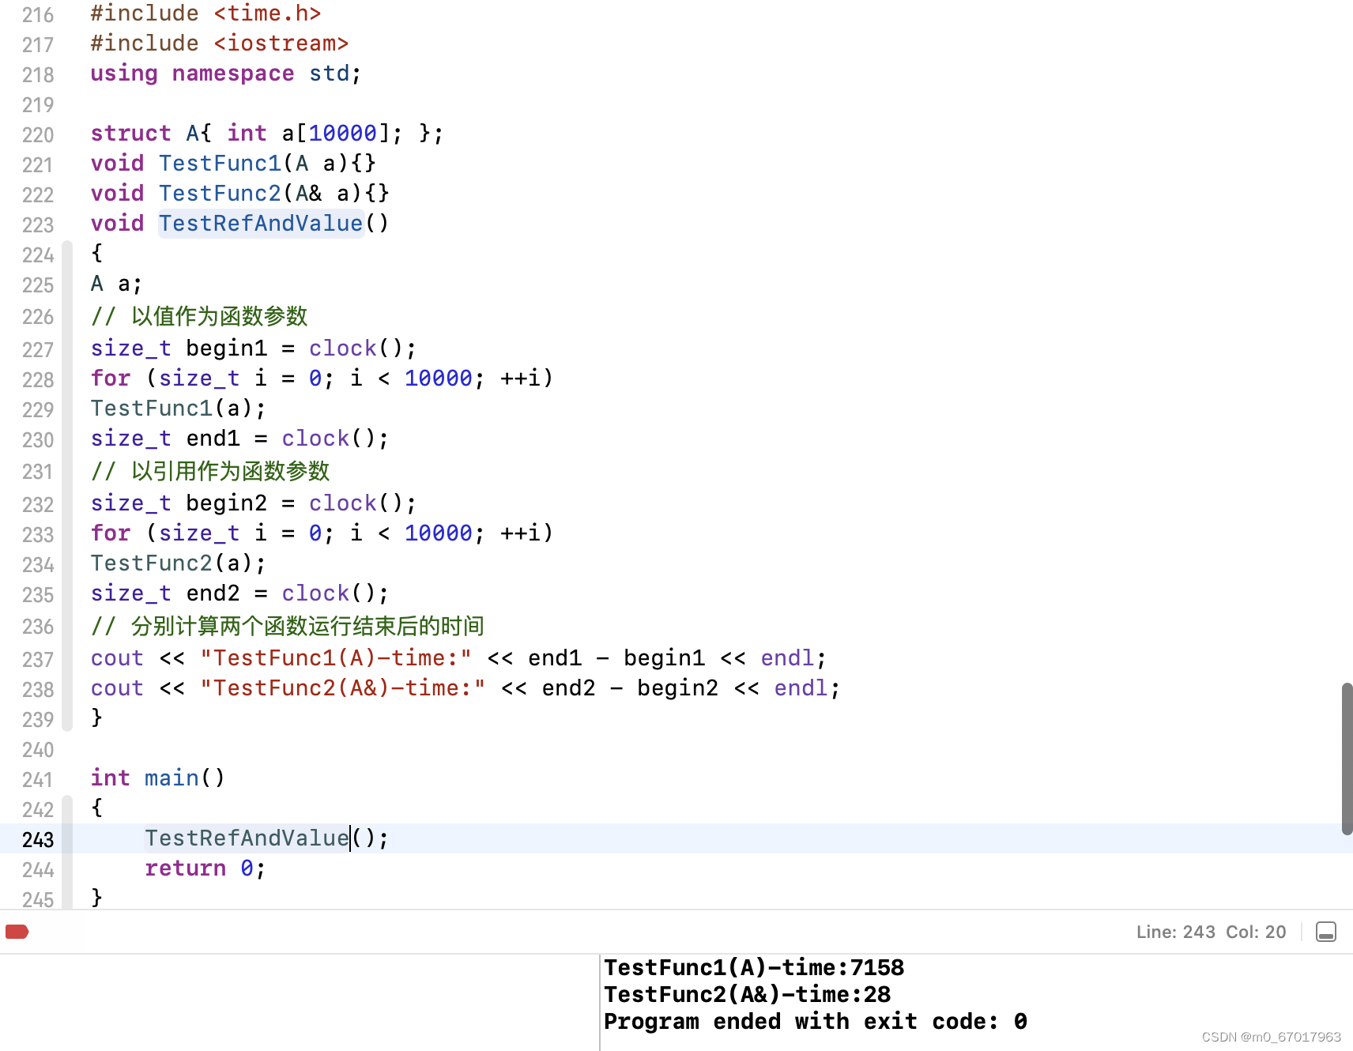Viewport: 1353px width, 1051px height.
Task: Click the highlighted TestRefAndValue function name on line 223
Action: click(x=261, y=224)
